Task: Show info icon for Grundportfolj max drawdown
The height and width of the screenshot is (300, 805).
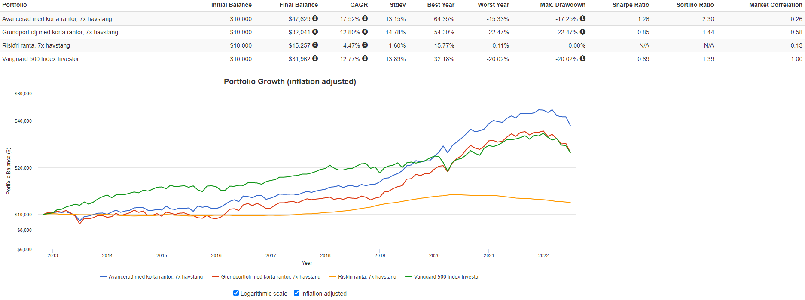Action: [582, 32]
